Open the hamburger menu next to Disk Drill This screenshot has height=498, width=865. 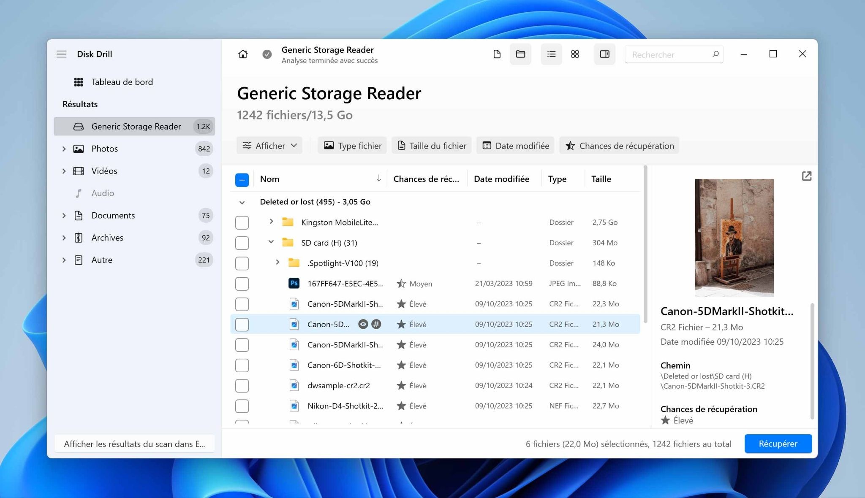[x=62, y=54]
